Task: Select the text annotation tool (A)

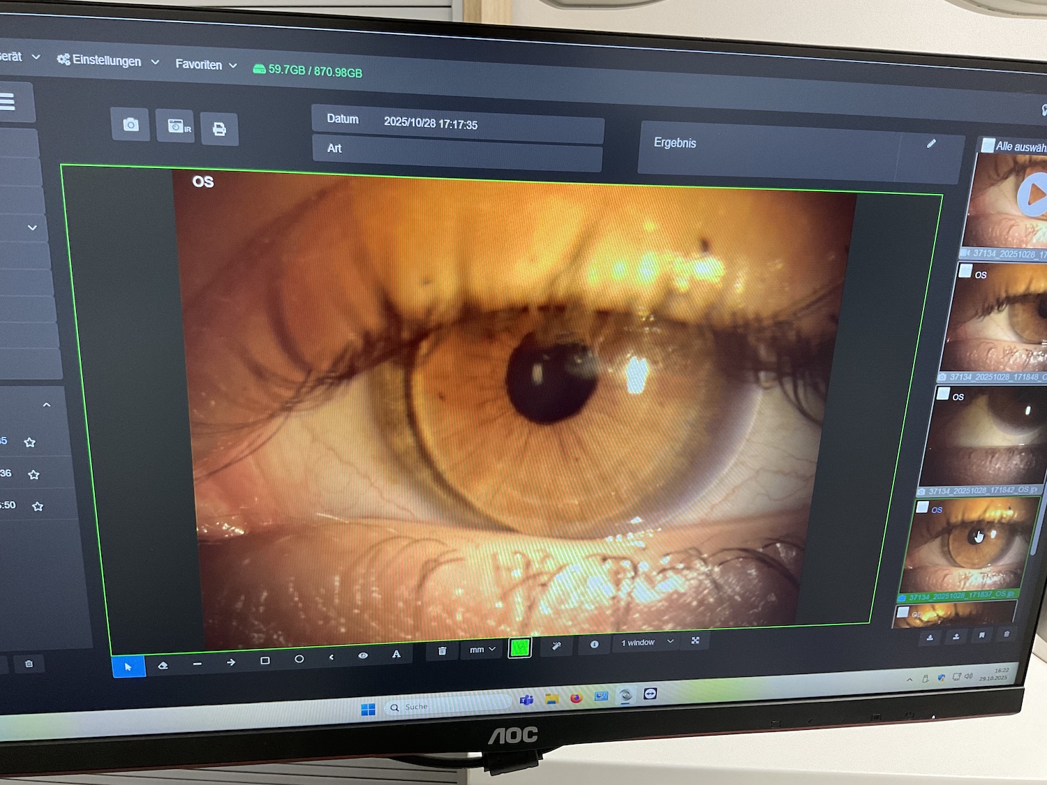Action: click(x=396, y=655)
